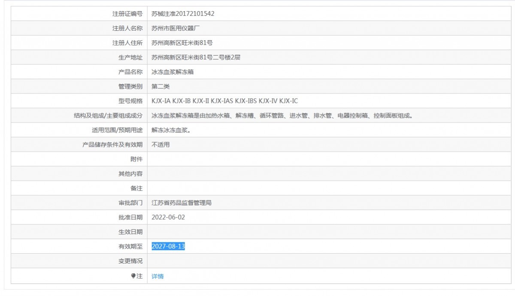Click the management class value 第二类
Viewport: 515px width, 296px height.
[161, 87]
